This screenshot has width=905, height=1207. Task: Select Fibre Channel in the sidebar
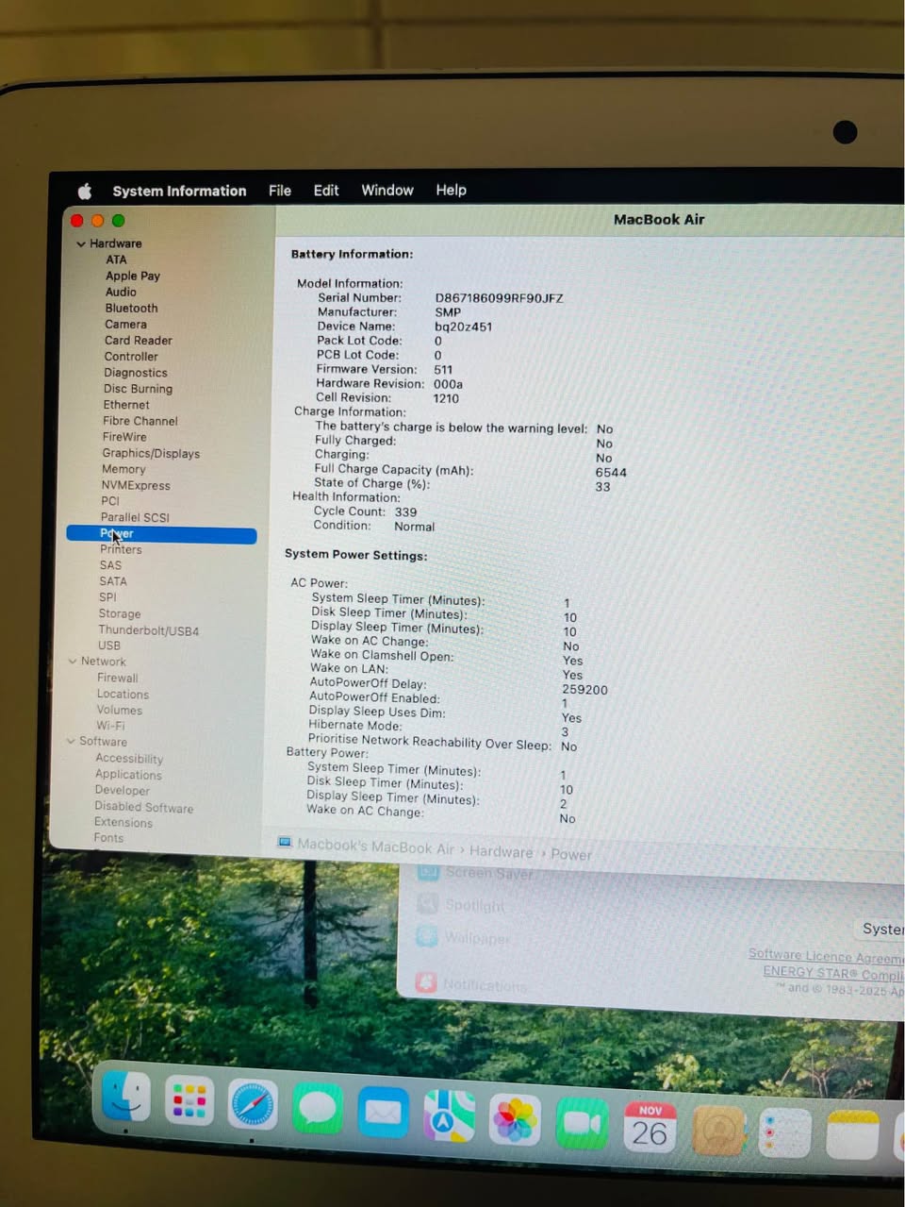click(x=140, y=421)
